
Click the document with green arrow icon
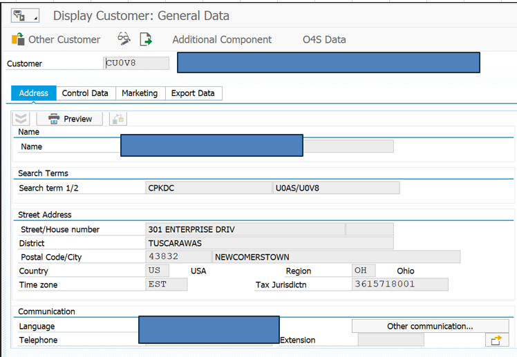point(146,39)
